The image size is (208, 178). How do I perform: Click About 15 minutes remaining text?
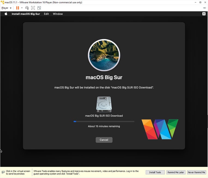[104, 126]
